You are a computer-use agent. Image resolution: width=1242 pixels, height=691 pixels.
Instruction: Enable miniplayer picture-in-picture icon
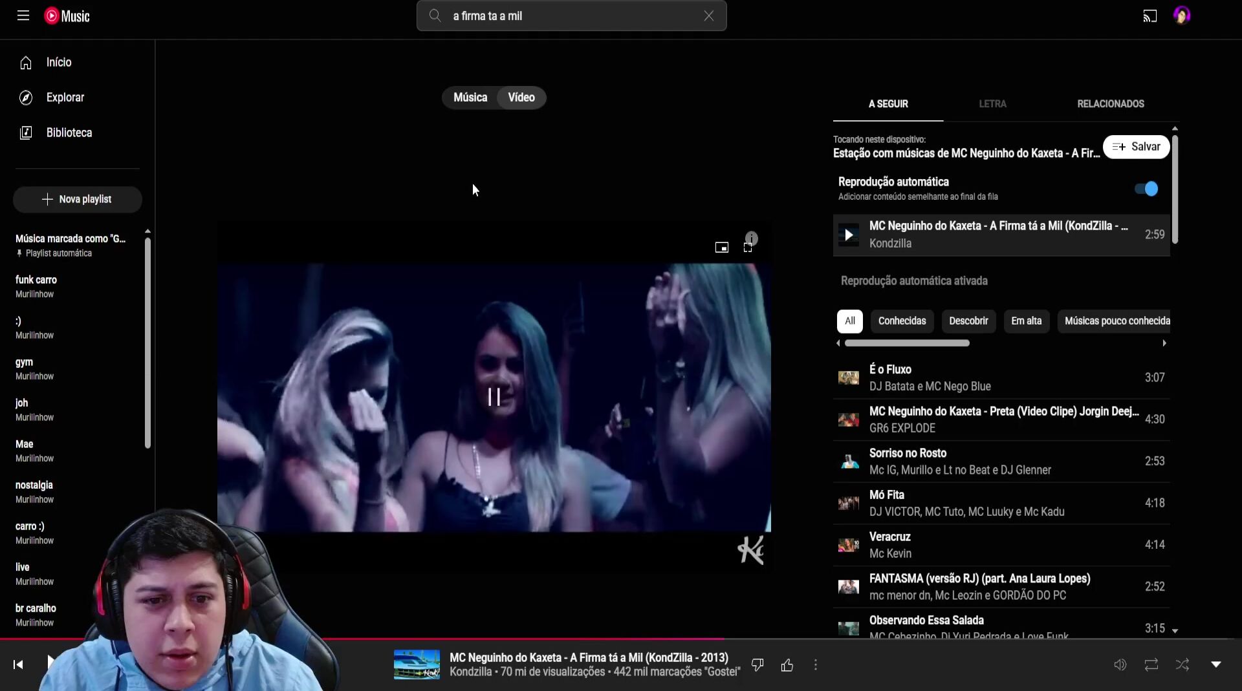click(722, 248)
